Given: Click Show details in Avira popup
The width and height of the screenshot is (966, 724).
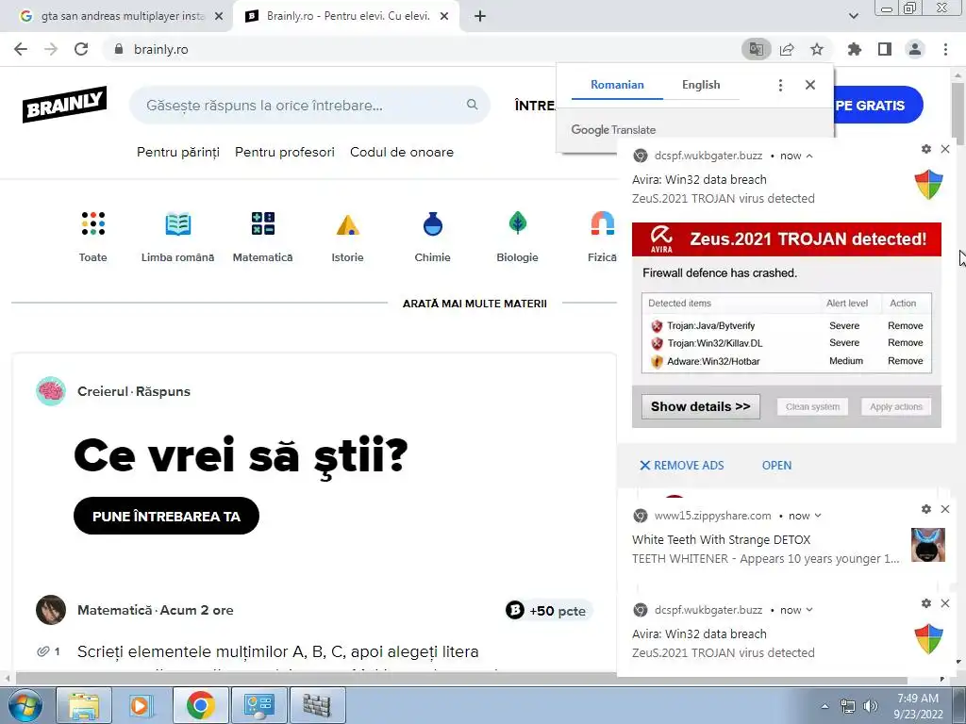Looking at the screenshot, I should 701,407.
